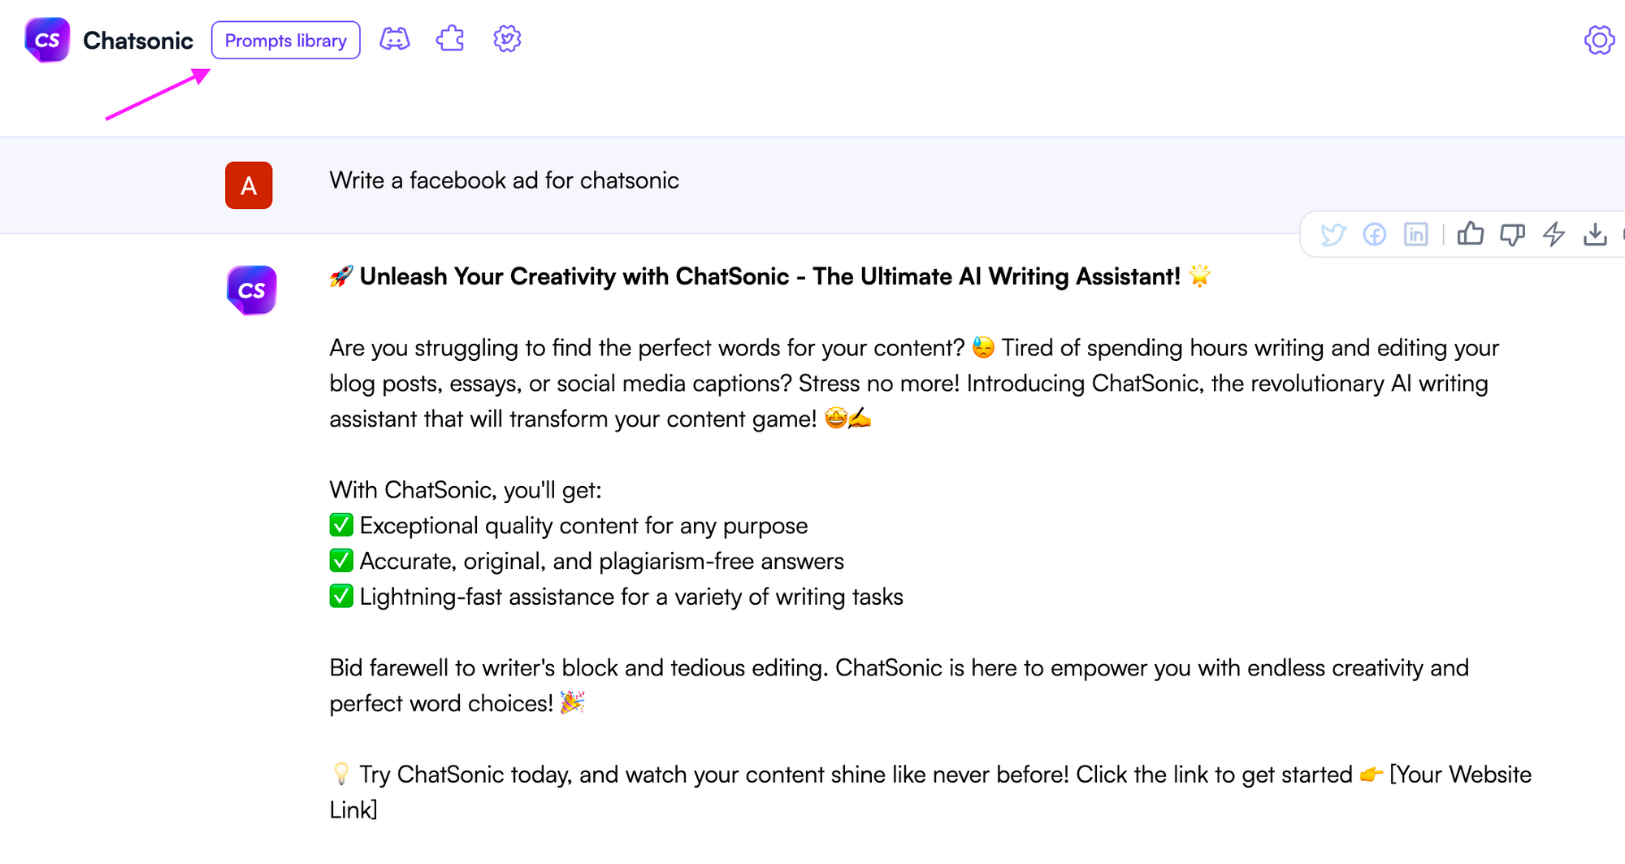
Task: Click the Chatsonic CS logo
Action: pos(47,38)
